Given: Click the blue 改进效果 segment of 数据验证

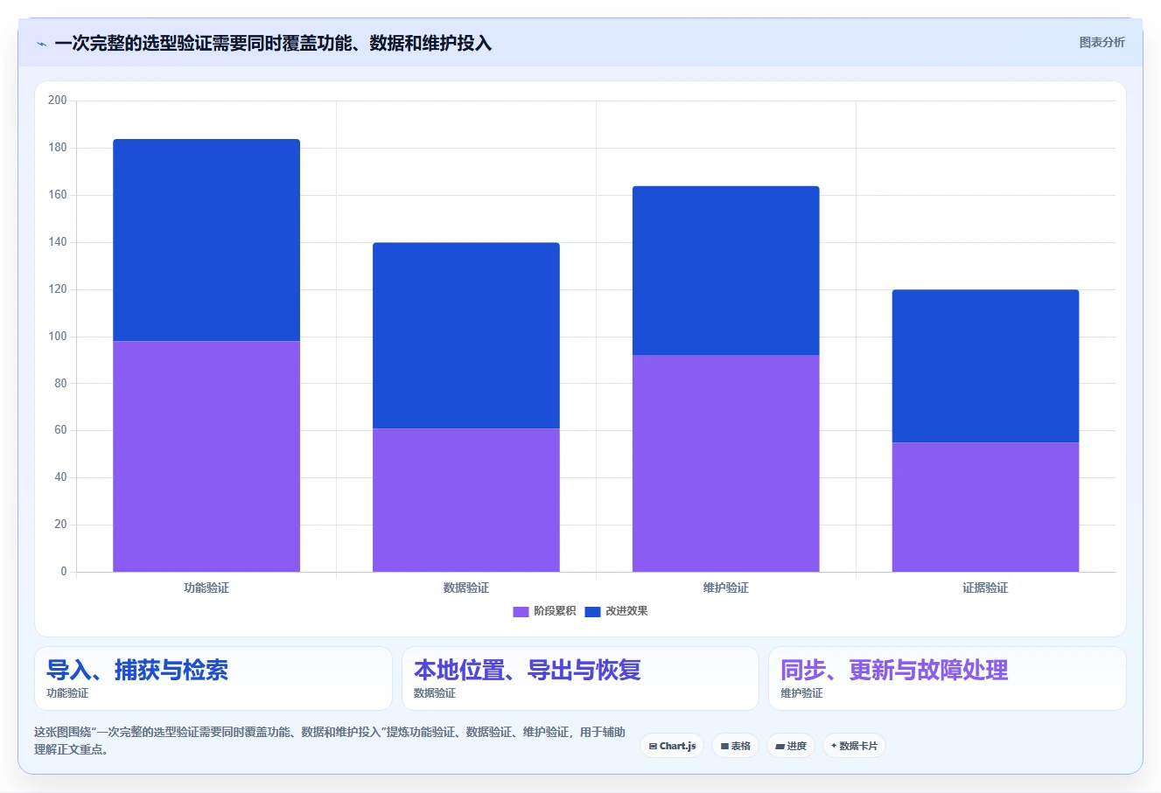Looking at the screenshot, I should (466, 336).
